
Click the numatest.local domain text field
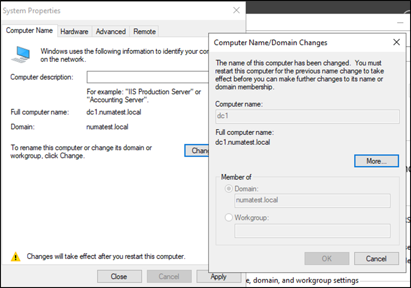point(312,201)
